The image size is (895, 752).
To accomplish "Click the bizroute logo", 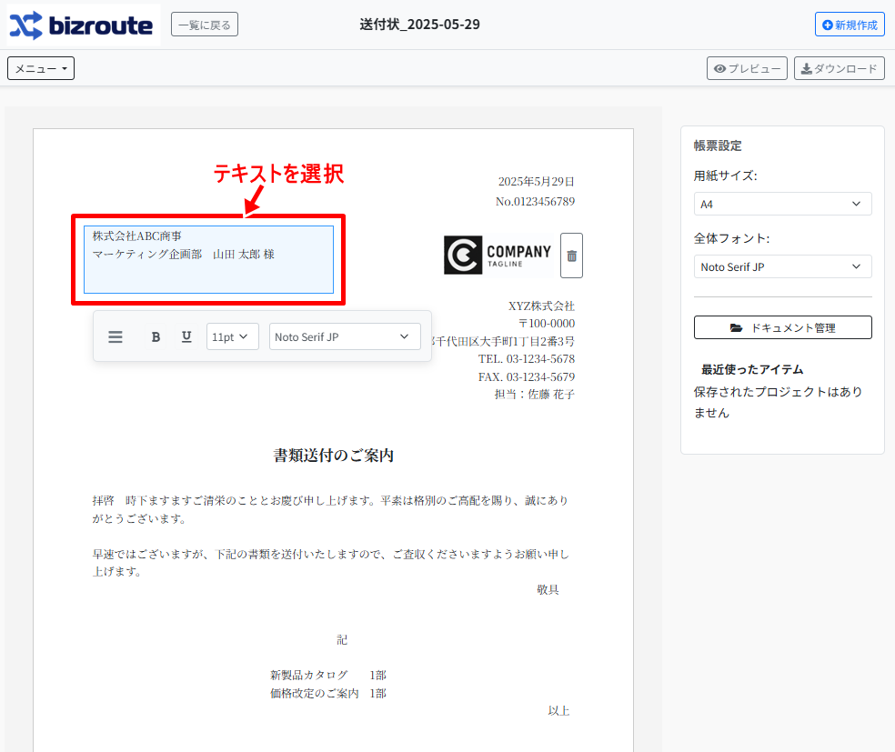I will (84, 25).
